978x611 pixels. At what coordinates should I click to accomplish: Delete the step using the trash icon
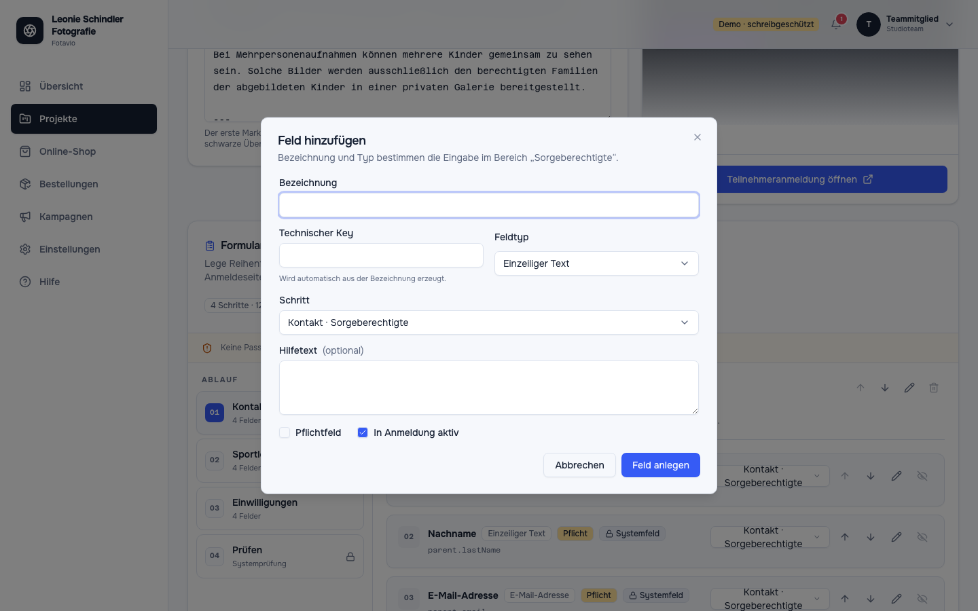pos(934,388)
